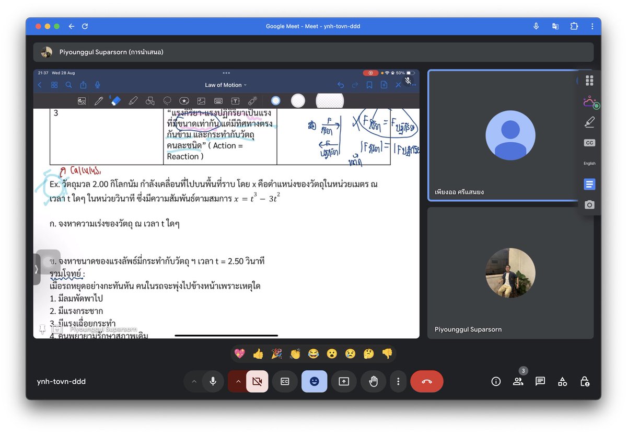Viewport: 627px width, 434px height.
Task: Select the laser pointer tool
Action: pyautogui.click(x=252, y=101)
